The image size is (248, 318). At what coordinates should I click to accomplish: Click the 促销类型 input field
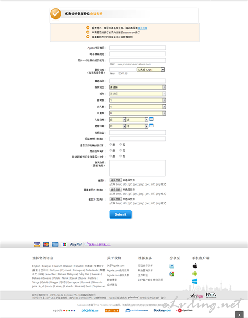tap(138, 139)
